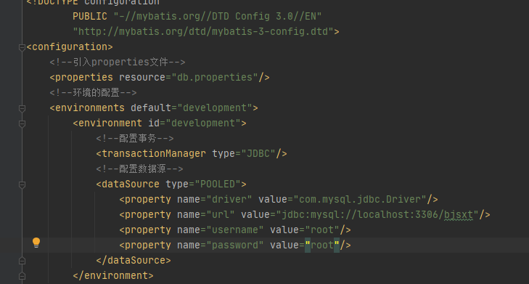Collapse the <configuration> fold marker
The image size is (529, 284).
coord(22,47)
